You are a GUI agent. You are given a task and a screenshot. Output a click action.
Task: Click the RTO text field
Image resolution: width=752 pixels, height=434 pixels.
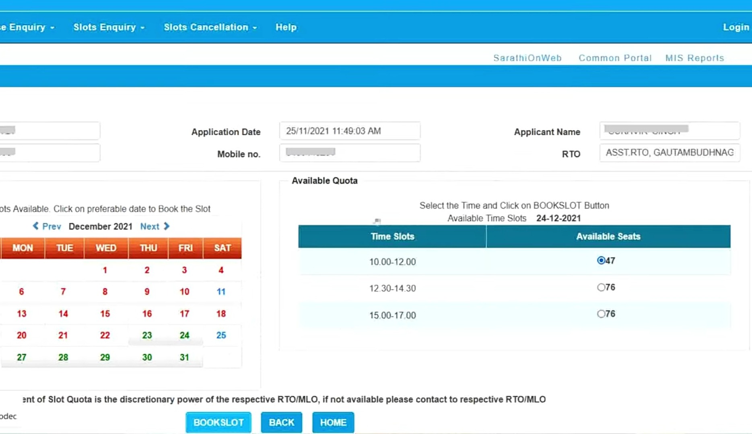tap(669, 153)
